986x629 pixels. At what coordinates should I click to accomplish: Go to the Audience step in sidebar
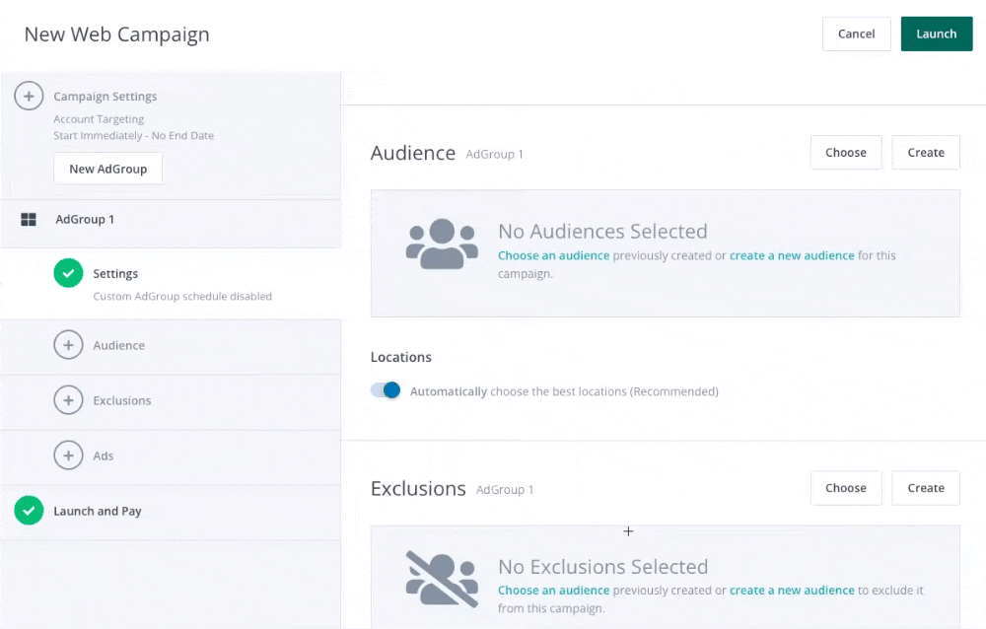coord(171,345)
